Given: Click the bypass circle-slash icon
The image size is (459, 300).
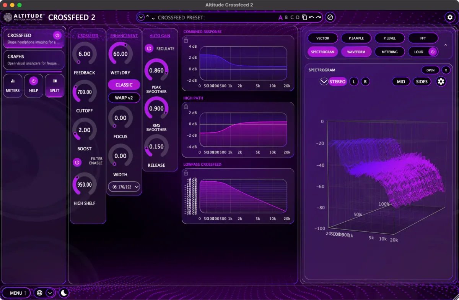Looking at the screenshot, I should click(x=330, y=17).
